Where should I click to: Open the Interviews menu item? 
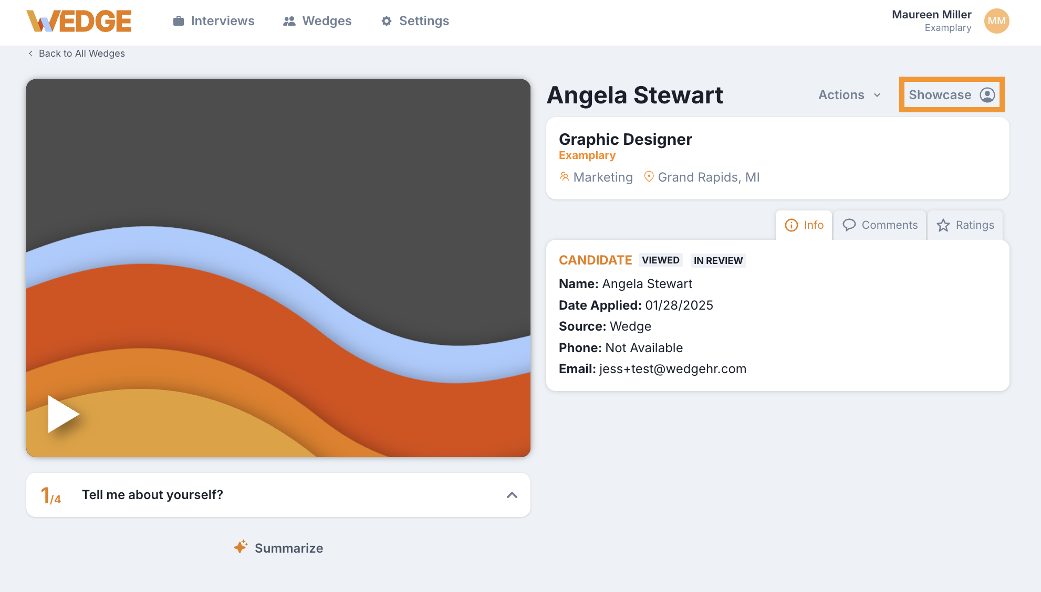222,21
